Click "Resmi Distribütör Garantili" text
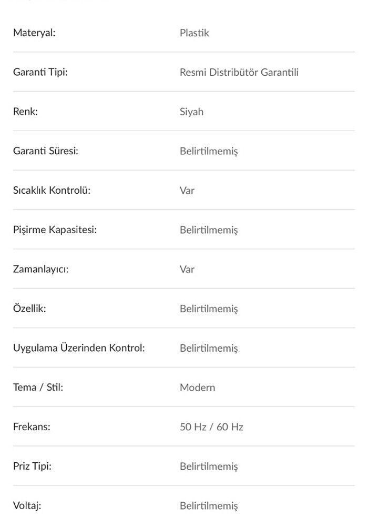 (x=239, y=72)
